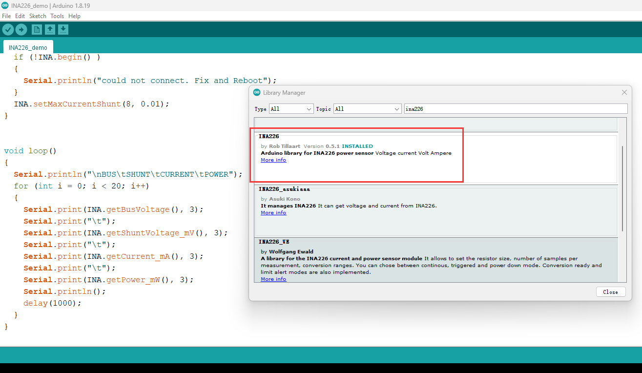Open the File menu
This screenshot has height=373, width=642.
click(6, 16)
